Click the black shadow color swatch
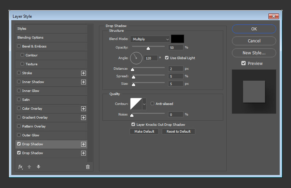Image resolution: width=291 pixels, height=188 pixels. (177, 39)
